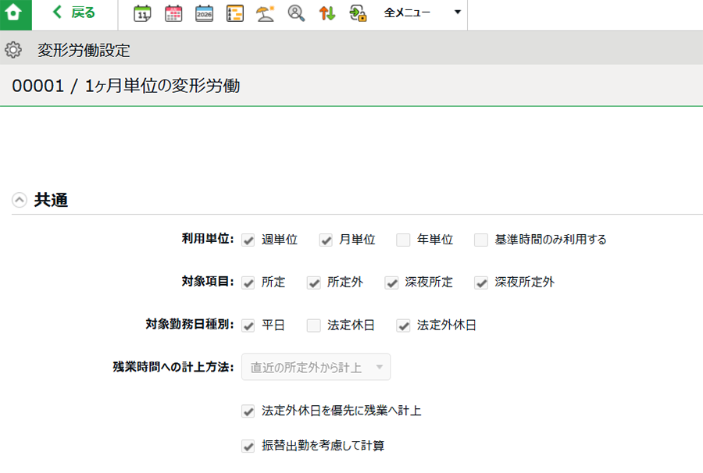Screen dimensions: 703x473
Task: Open the 直近の所定外から計上 dropdown
Action: pyautogui.click(x=316, y=368)
